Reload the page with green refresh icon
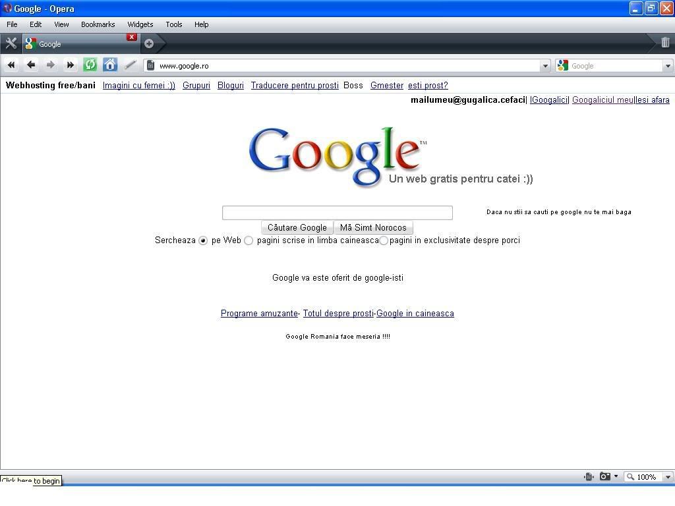Image resolution: width=675 pixels, height=506 pixels. (x=90, y=65)
